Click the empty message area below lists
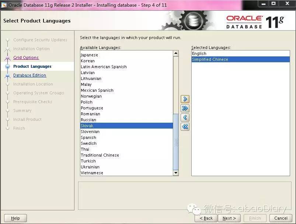Image resolution: width=296 pixels, height=224 pixels. pos(185,196)
